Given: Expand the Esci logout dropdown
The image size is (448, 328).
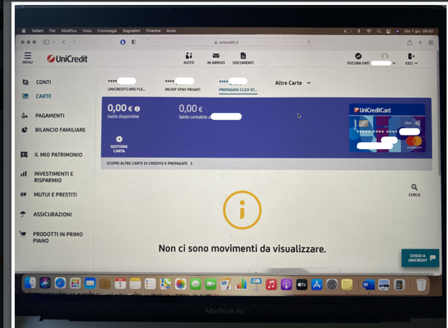Looking at the screenshot, I should 411,58.
